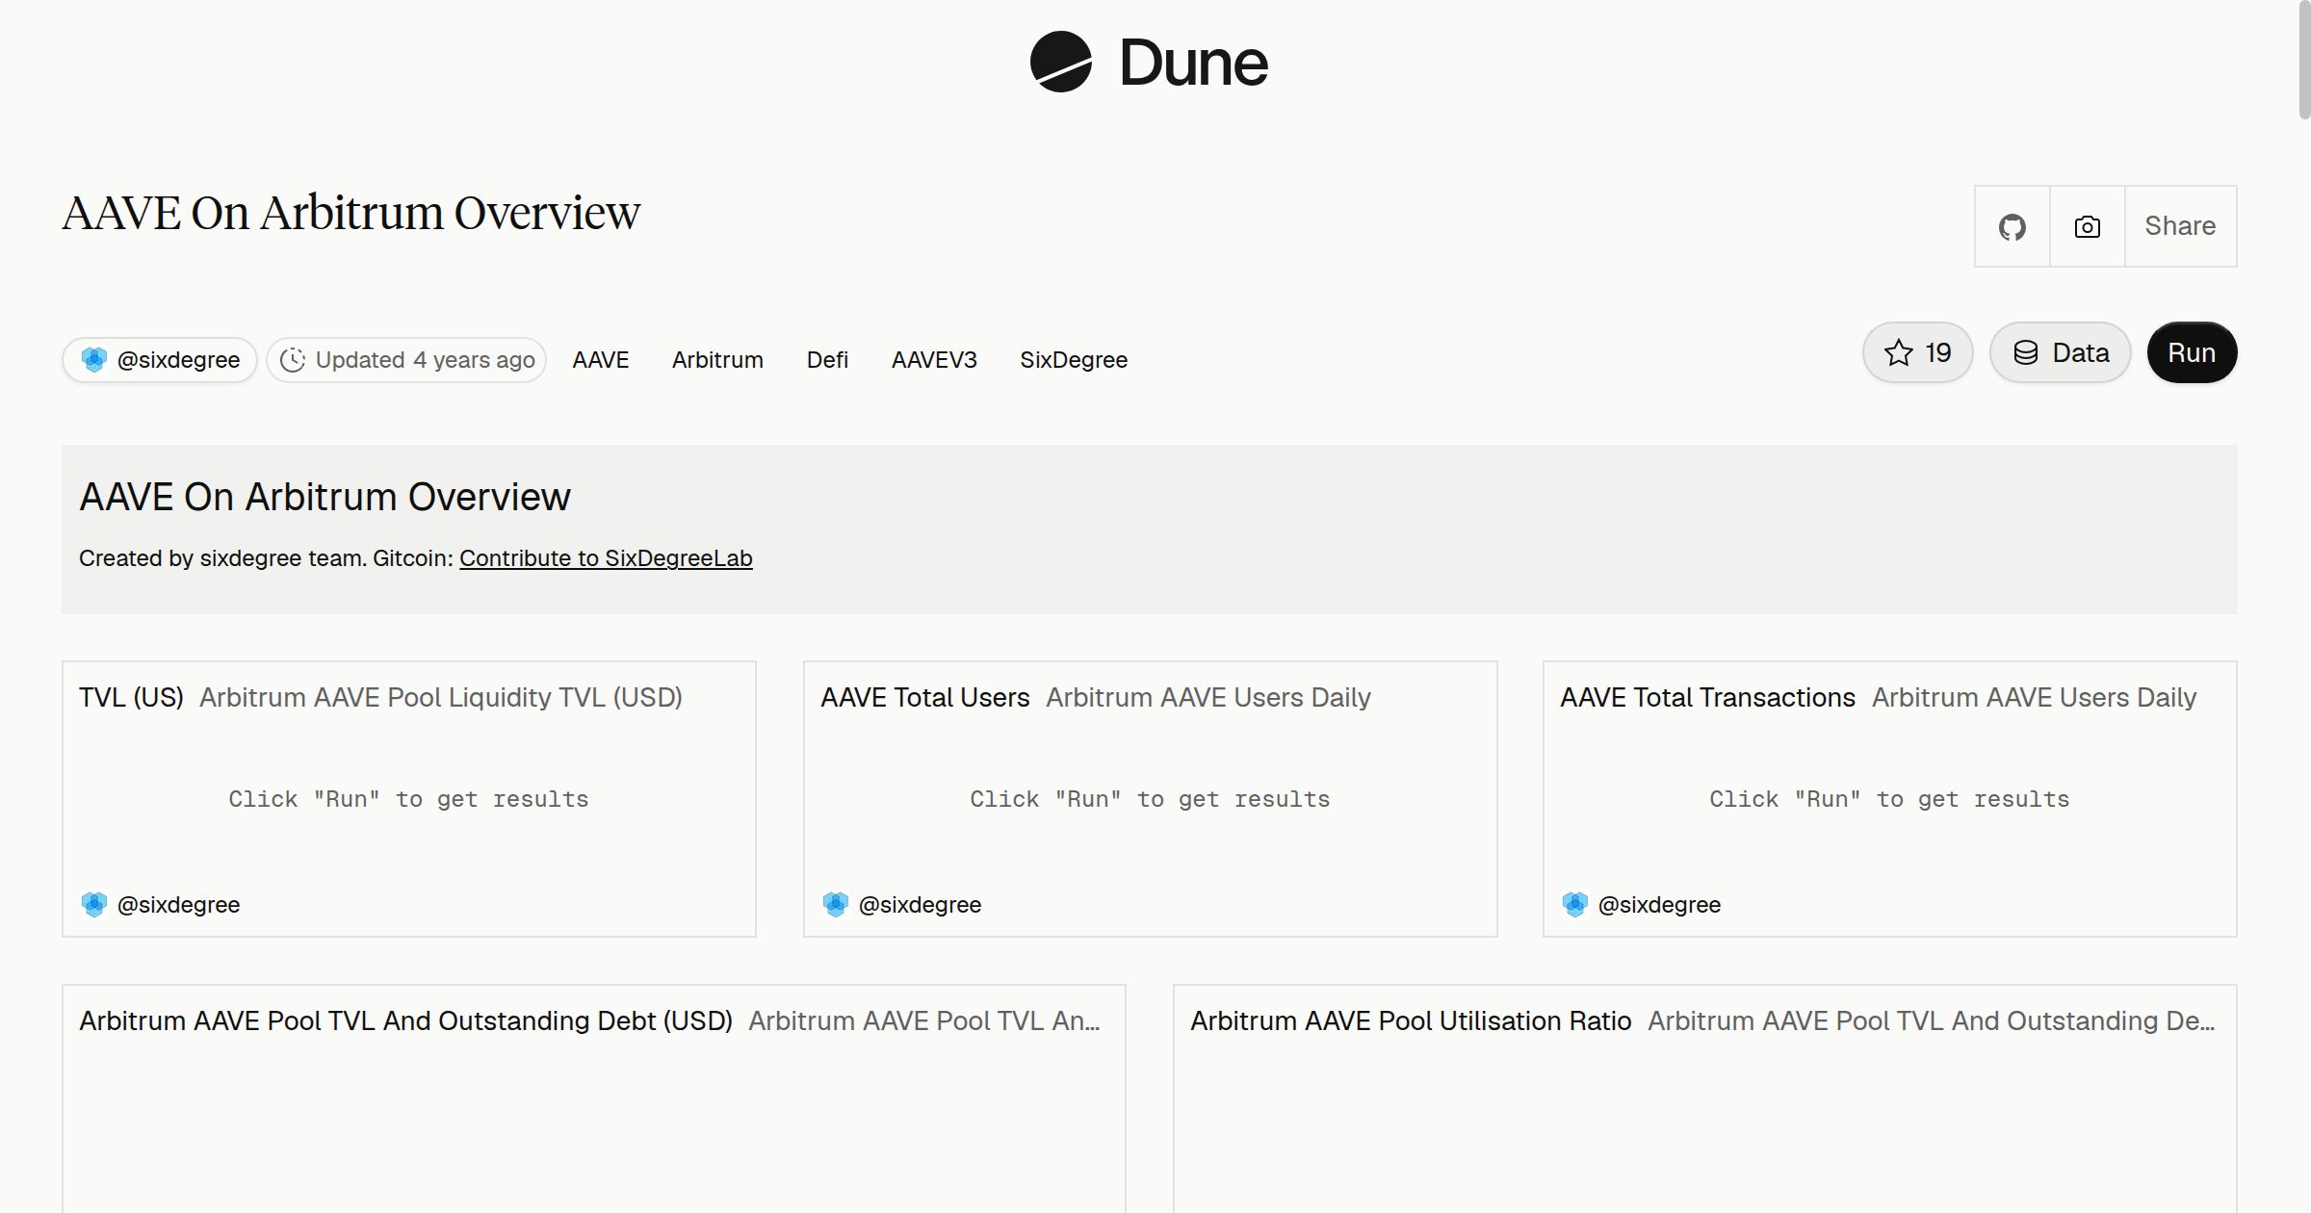Click 'Click "Run" to get results' in Total Transactions card
The width and height of the screenshot is (2311, 1213).
[x=1889, y=799]
